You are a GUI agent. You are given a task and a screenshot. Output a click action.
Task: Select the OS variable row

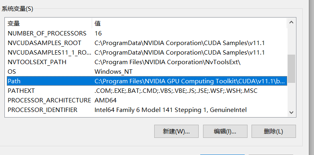click(x=147, y=72)
